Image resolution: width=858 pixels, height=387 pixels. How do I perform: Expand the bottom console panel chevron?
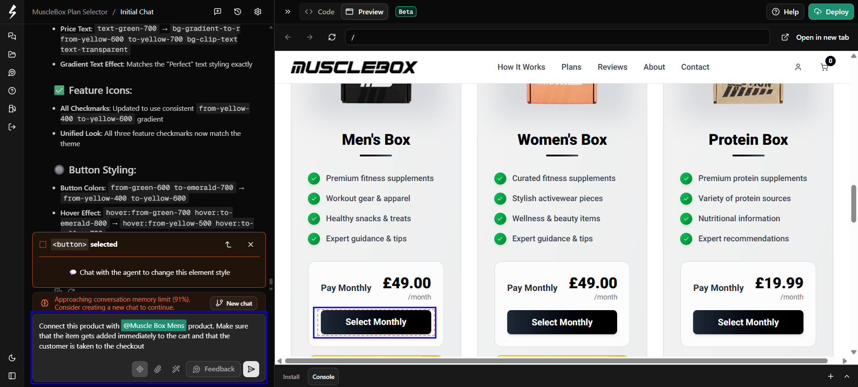(847, 377)
